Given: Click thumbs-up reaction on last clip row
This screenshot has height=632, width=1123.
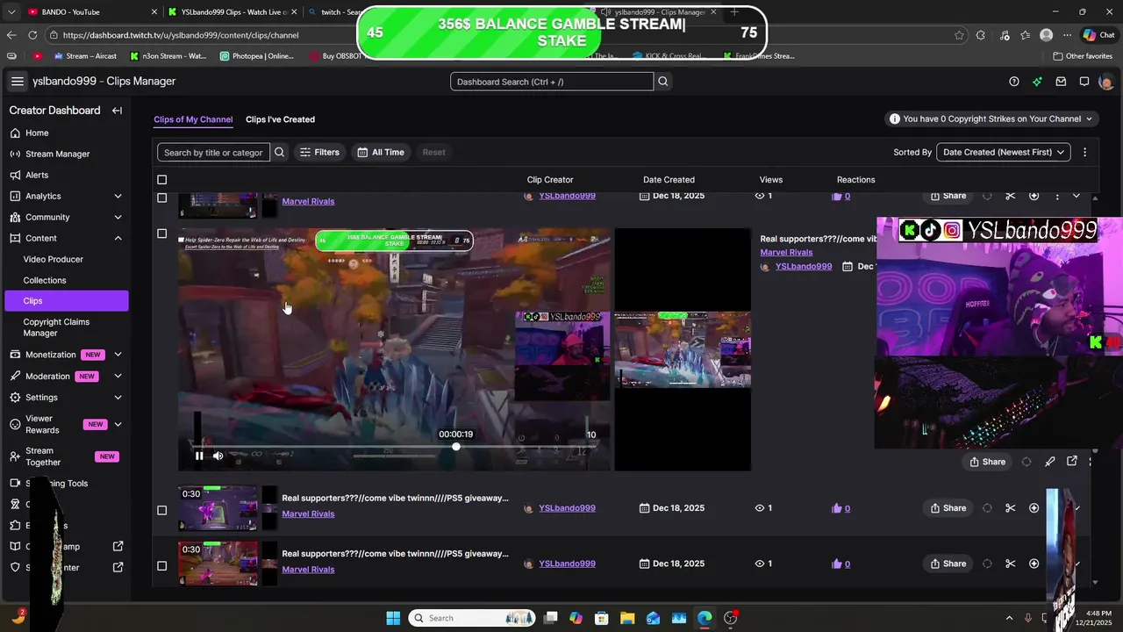Looking at the screenshot, I should [836, 564].
